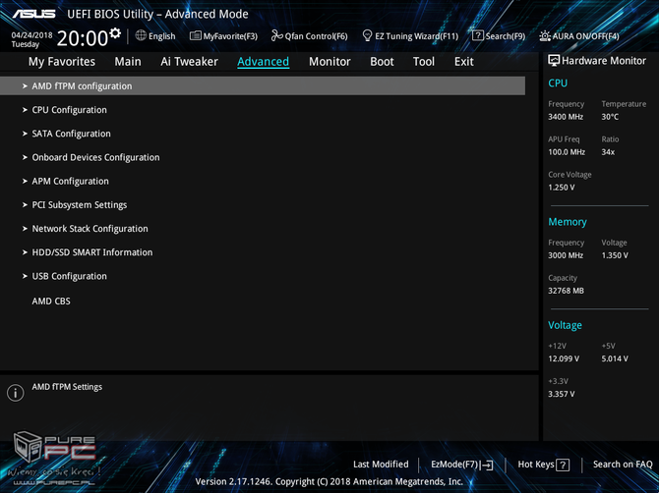The image size is (659, 493).
Task: Select the SATA Configuration label
Action: pyautogui.click(x=72, y=134)
